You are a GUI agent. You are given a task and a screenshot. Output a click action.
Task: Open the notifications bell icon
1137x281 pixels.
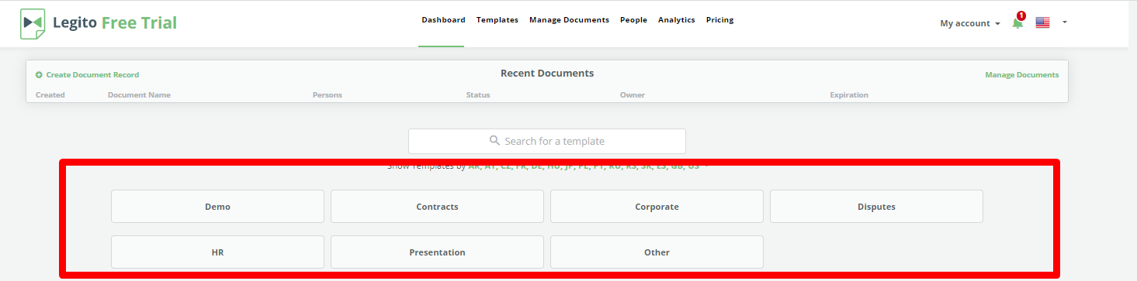click(1017, 23)
